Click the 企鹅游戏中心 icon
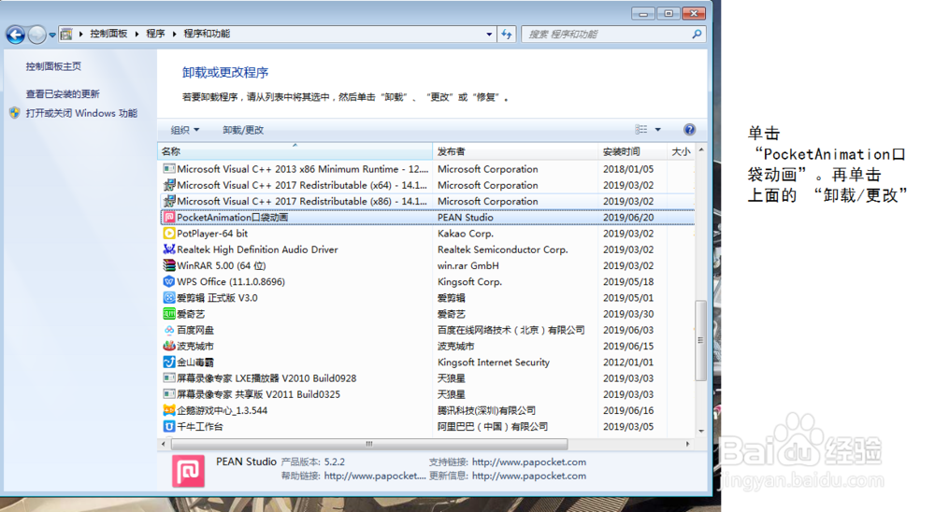Screen dimensions: 935x512 pos(169,411)
